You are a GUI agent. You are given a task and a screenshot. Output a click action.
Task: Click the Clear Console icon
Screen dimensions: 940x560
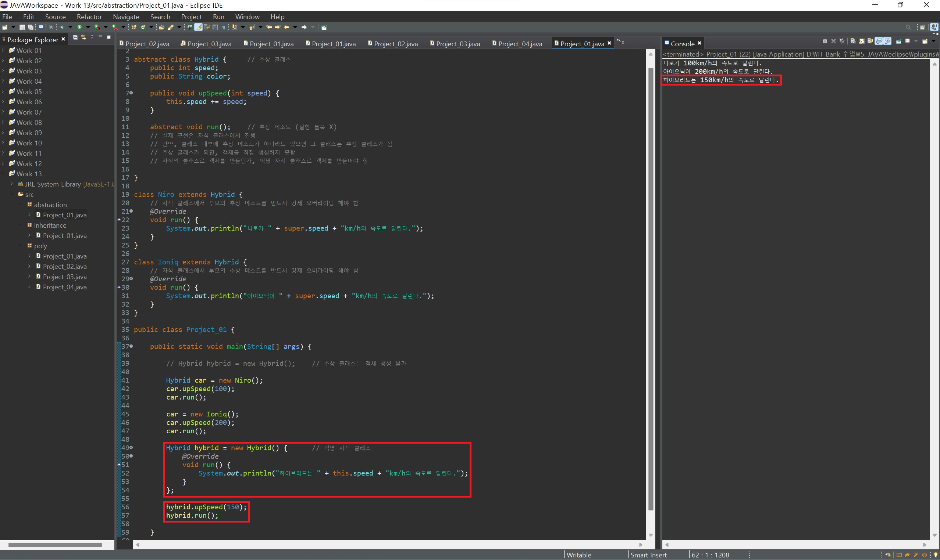click(x=853, y=41)
